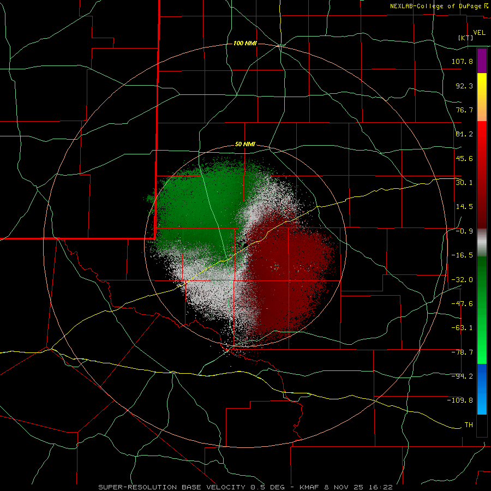The width and height of the screenshot is (491, 491).
Task: Click the 61.2 velocity scale value
Action: pyautogui.click(x=464, y=134)
